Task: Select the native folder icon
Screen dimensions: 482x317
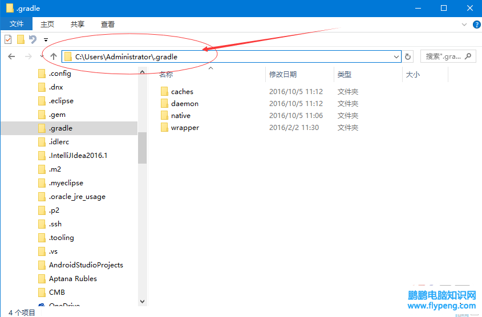Action: coord(164,115)
